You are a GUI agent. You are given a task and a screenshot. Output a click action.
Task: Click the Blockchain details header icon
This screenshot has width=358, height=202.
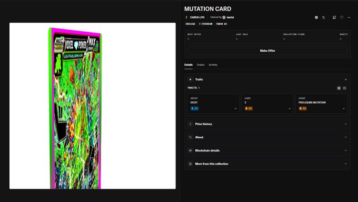[x=190, y=150]
